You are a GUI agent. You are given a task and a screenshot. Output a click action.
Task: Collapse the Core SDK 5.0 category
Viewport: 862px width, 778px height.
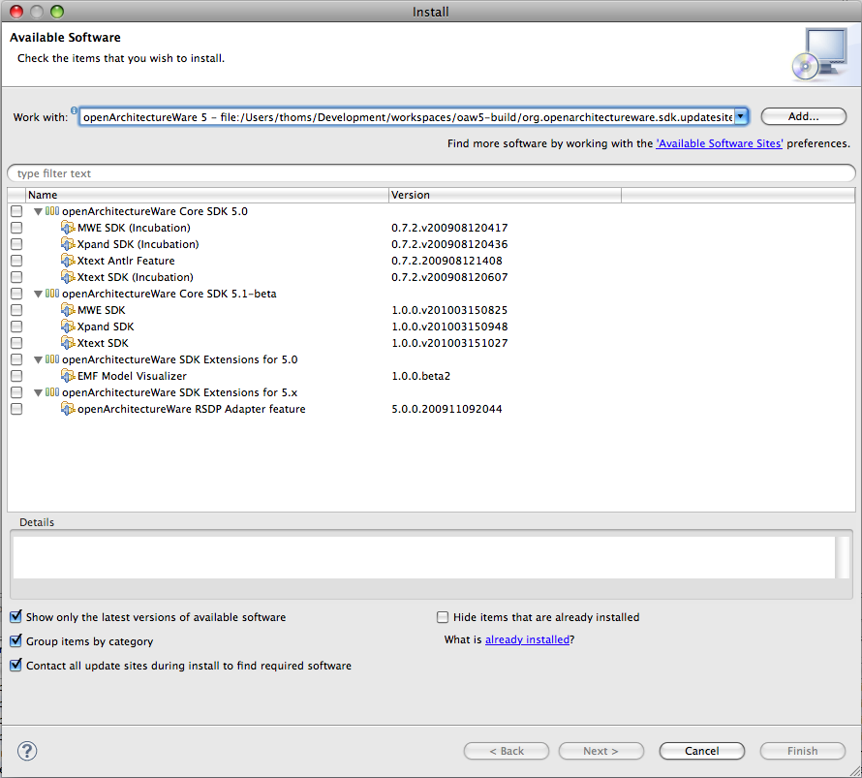(38, 211)
